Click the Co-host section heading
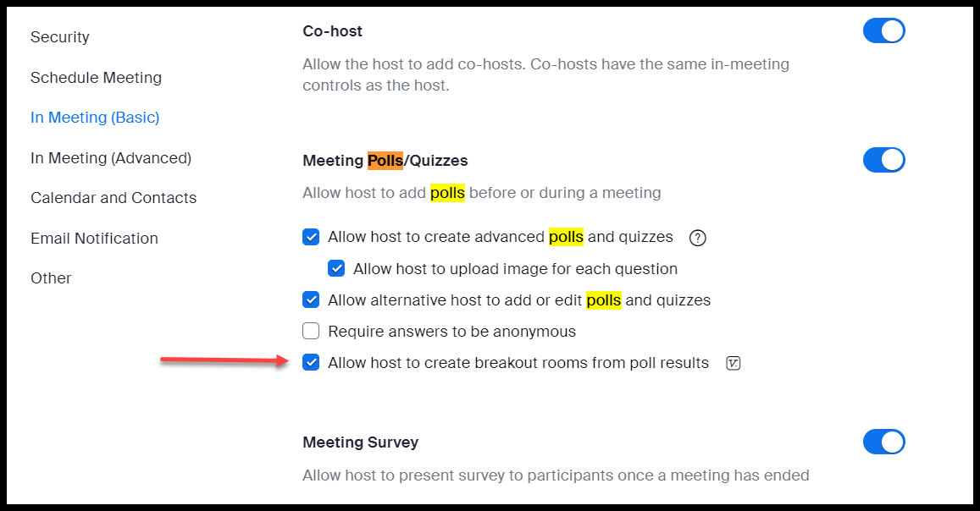980x511 pixels. 332,30
